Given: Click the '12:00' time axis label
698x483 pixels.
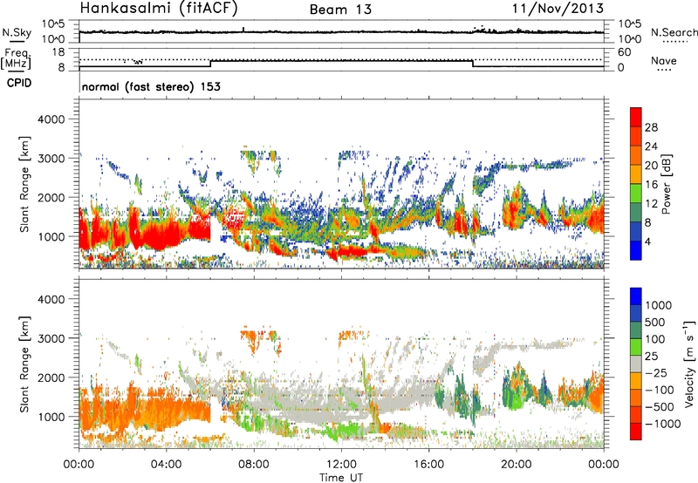Looking at the screenshot, I should pos(341,465).
